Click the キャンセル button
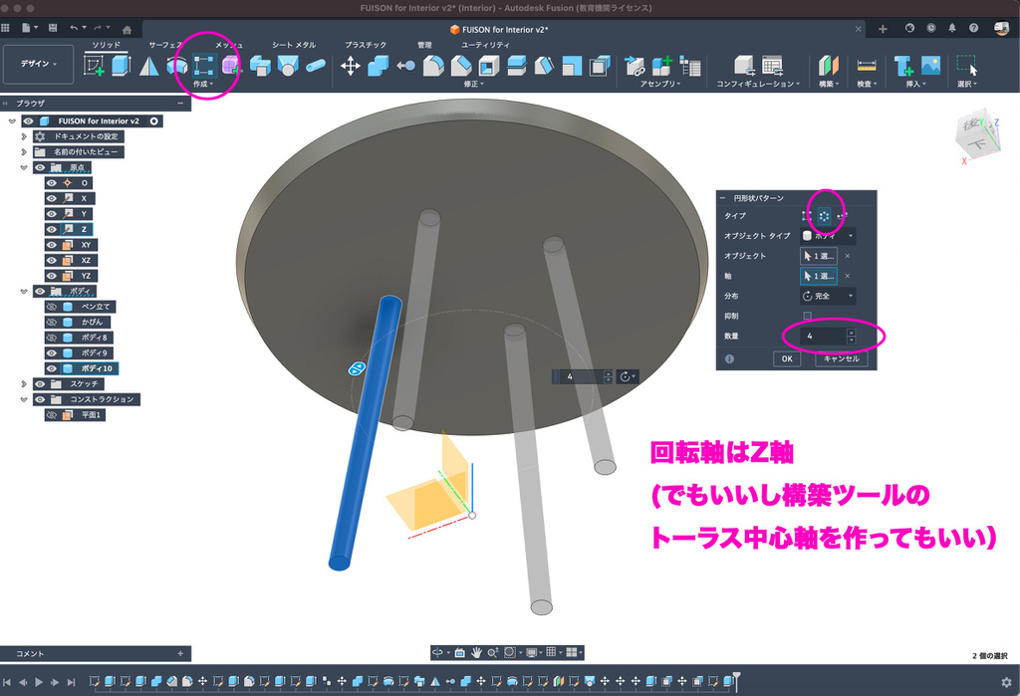Viewport: 1020px width, 696px height. point(841,358)
